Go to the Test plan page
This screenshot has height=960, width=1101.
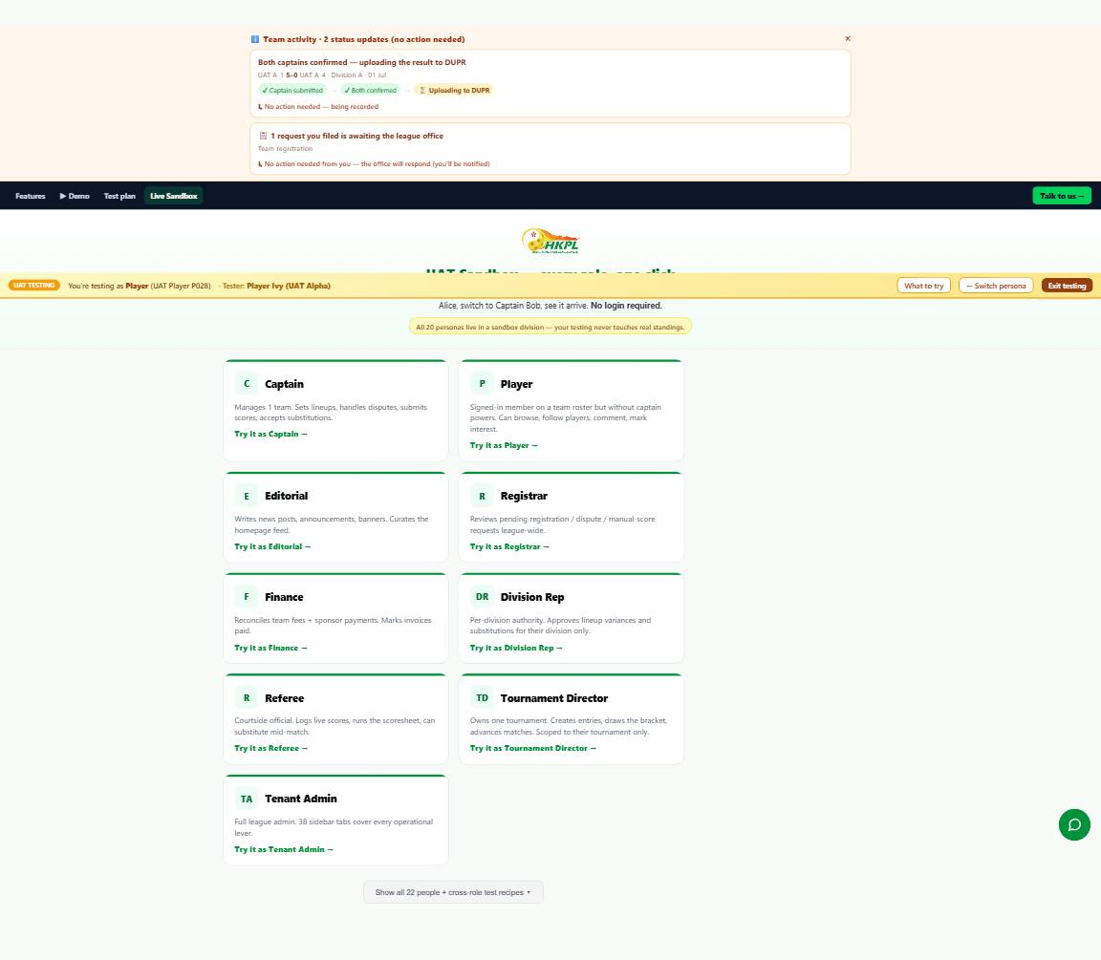pyautogui.click(x=119, y=196)
